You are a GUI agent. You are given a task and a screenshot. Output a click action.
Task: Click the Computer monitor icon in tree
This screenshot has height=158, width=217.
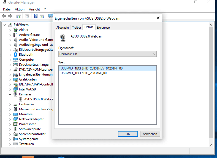(x=15, y=60)
